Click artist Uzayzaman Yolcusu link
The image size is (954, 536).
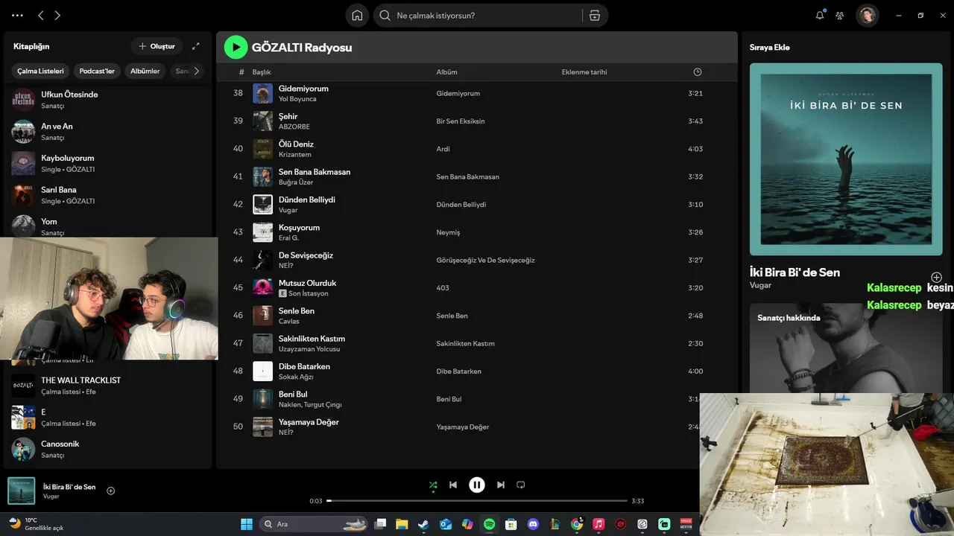[309, 349]
